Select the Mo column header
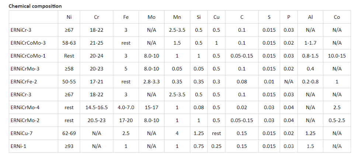The height and width of the screenshot is (159, 361). tap(151, 17)
